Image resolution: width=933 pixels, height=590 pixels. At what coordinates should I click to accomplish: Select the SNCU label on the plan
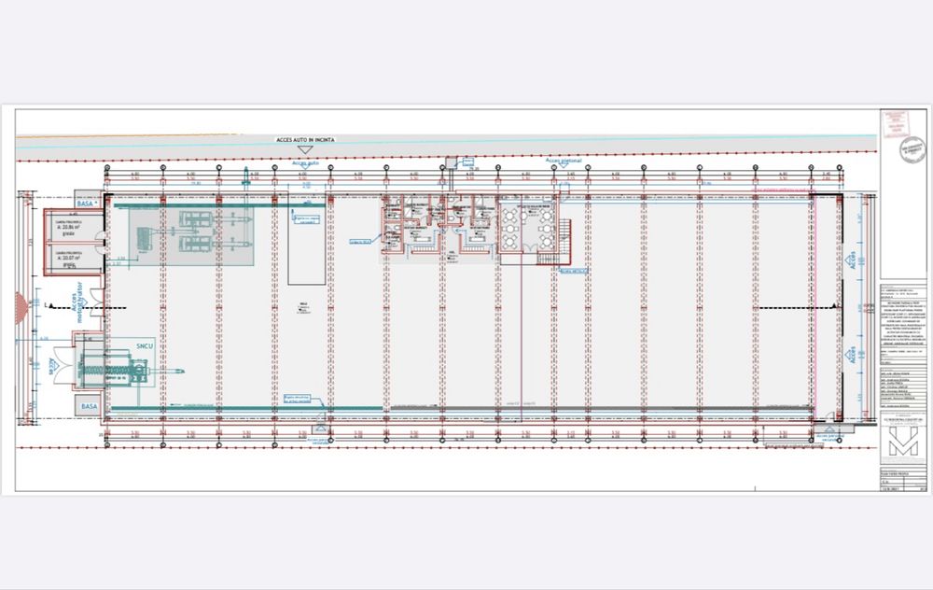tap(145, 346)
